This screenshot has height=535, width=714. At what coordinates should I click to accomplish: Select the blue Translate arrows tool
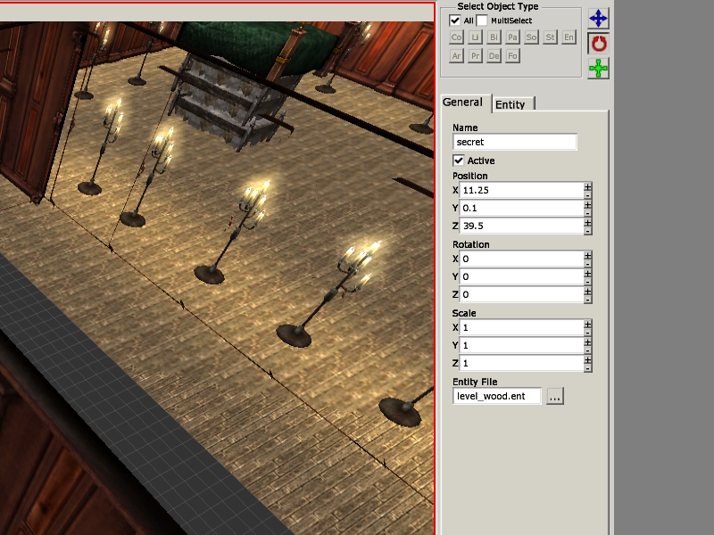pyautogui.click(x=598, y=18)
